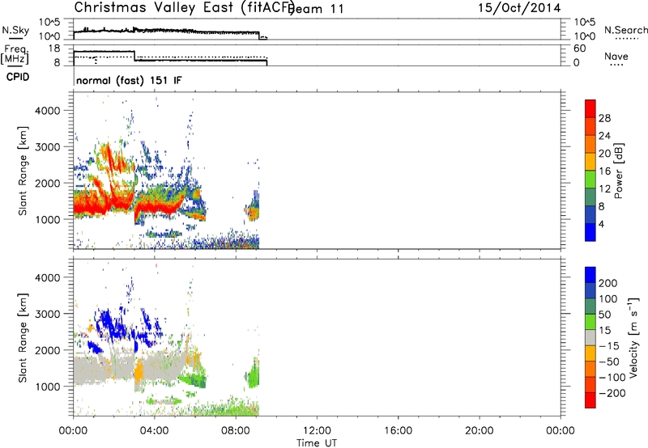Click the "16:00" time axis label
Viewport: 648px width, 448px height.
(398, 431)
